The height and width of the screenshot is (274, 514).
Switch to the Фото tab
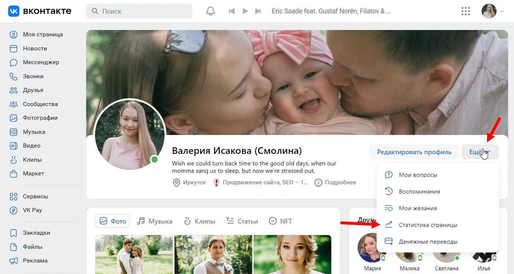(x=113, y=221)
